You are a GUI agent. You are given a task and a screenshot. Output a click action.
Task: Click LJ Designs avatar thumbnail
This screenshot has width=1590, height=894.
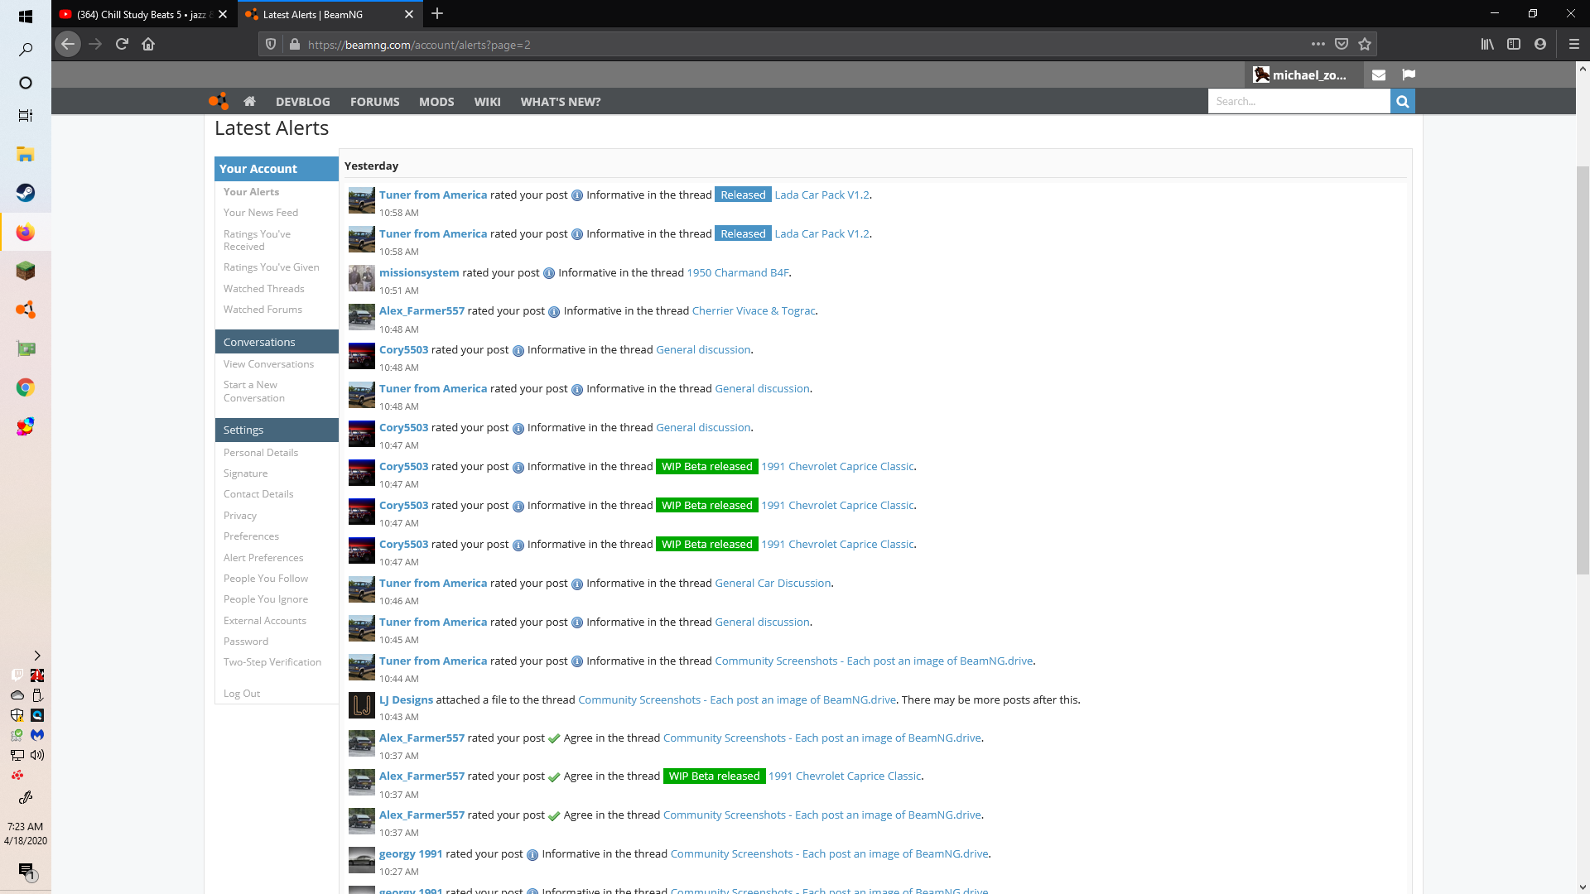point(362,705)
